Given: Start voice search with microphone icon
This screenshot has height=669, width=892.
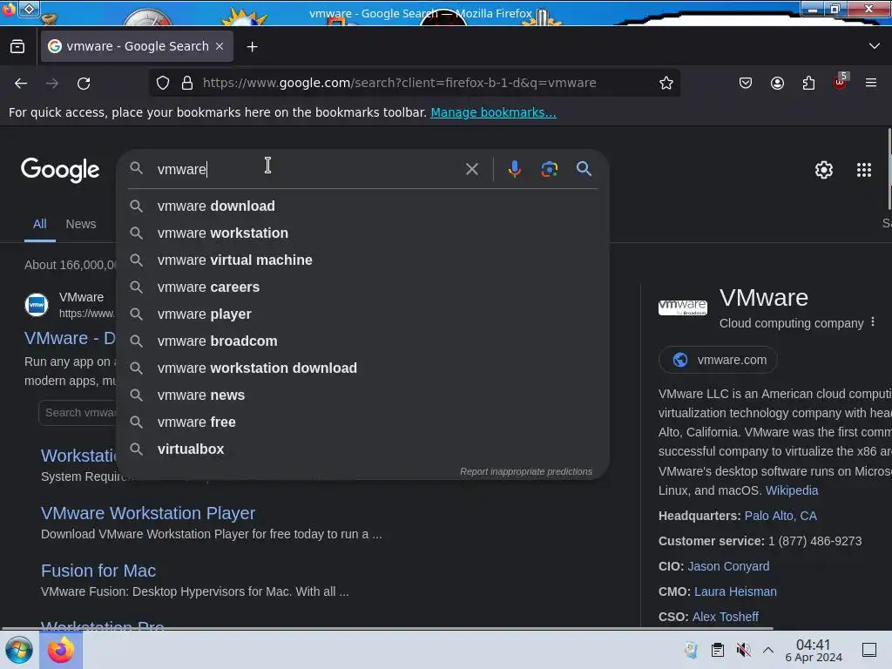Looking at the screenshot, I should point(514,169).
